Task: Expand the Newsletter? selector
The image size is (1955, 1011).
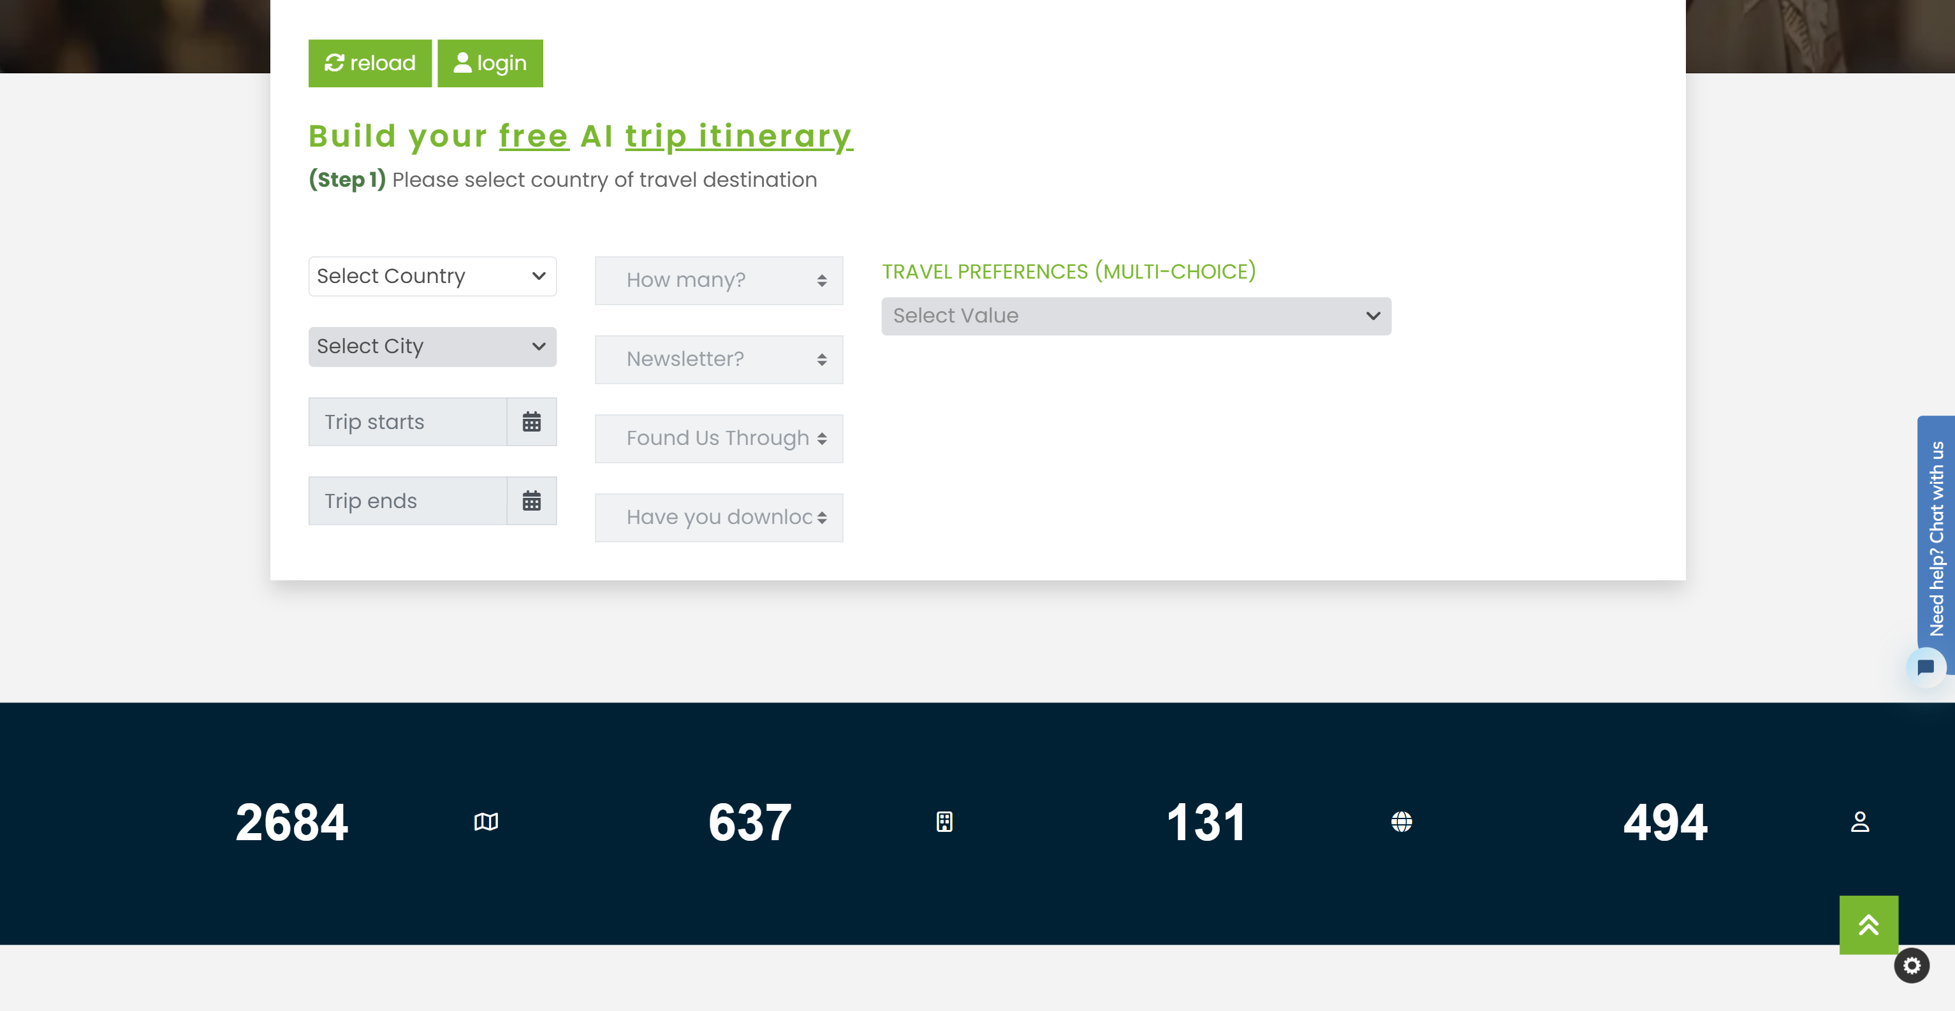Action: pos(718,360)
